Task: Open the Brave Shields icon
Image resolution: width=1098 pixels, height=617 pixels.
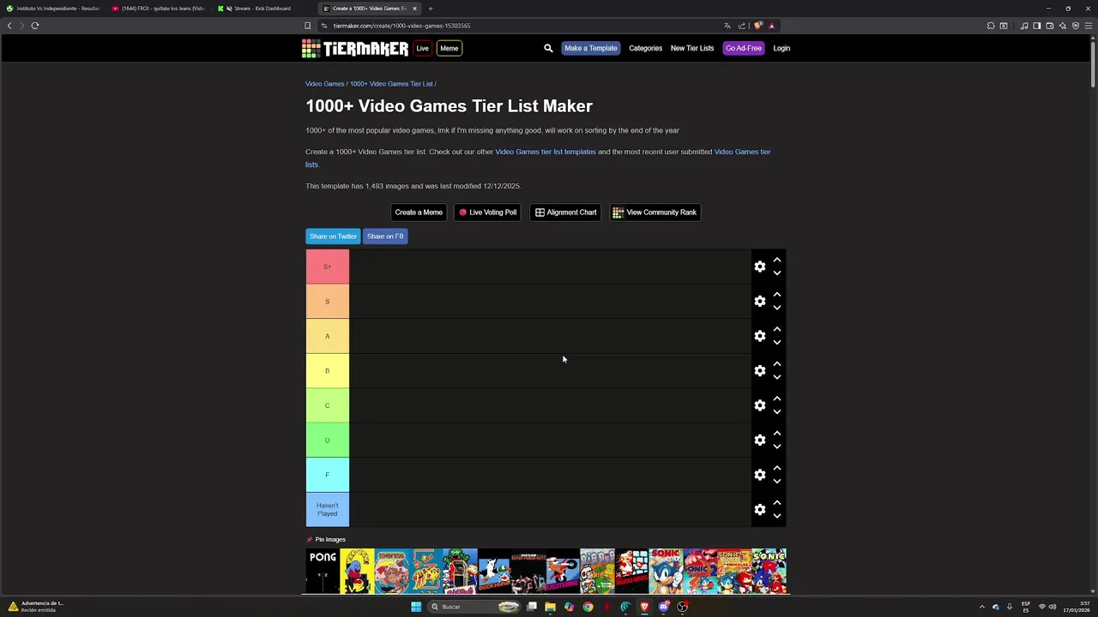Action: click(x=757, y=26)
